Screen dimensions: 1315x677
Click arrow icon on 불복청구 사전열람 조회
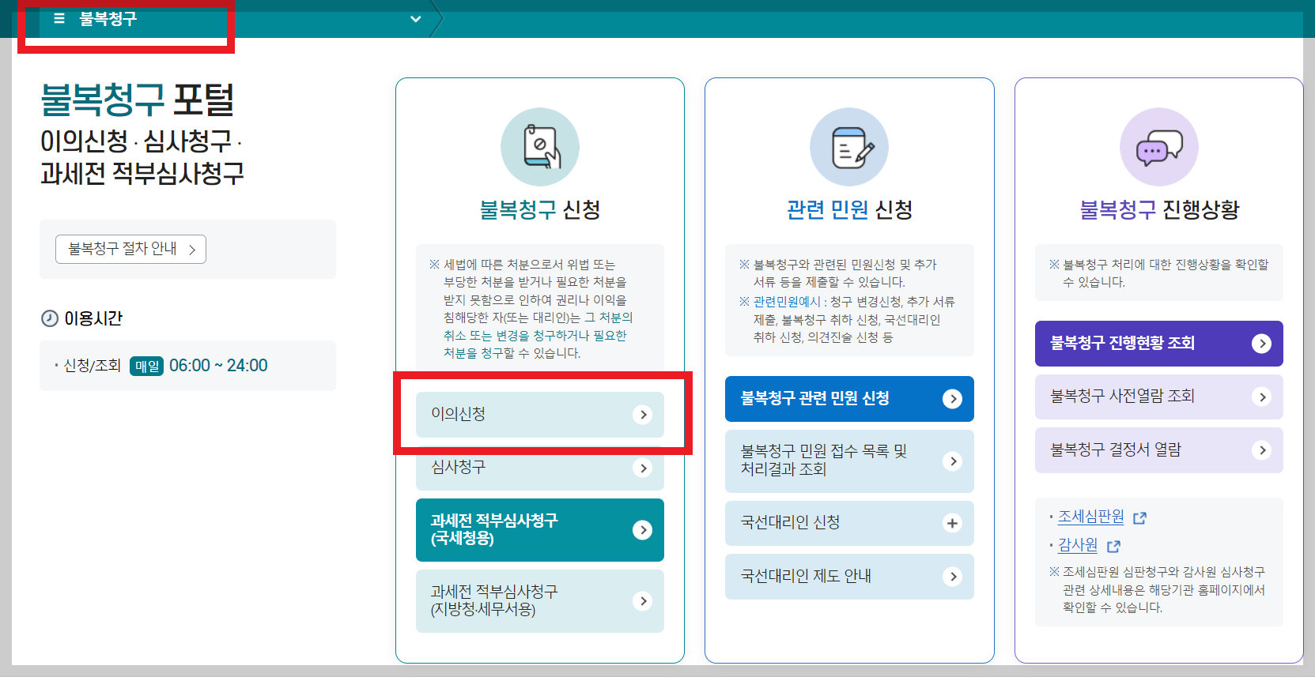[x=1262, y=397]
